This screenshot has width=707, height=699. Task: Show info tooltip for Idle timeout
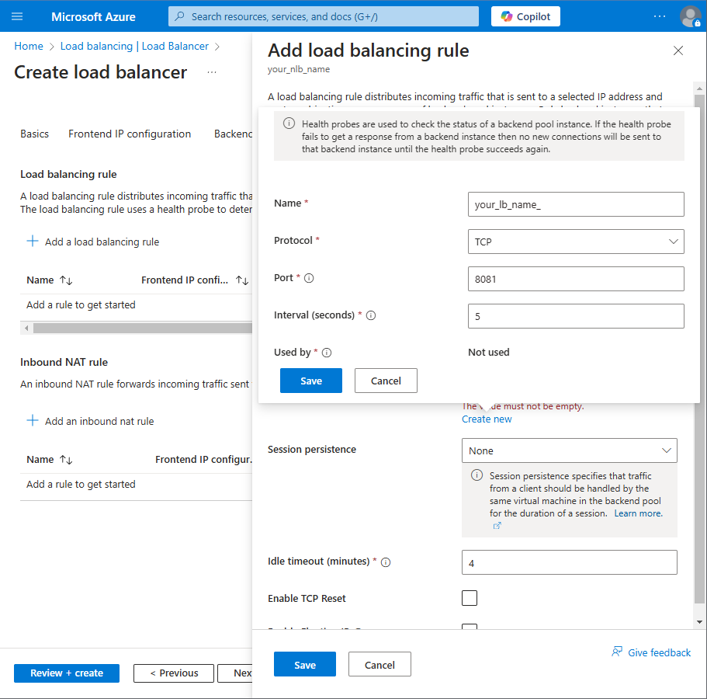(x=386, y=562)
